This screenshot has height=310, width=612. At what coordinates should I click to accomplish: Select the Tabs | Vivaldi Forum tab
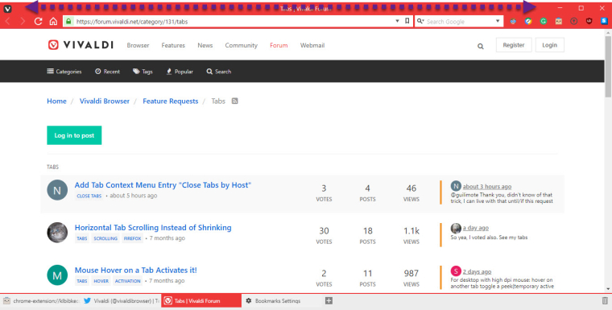(201, 300)
